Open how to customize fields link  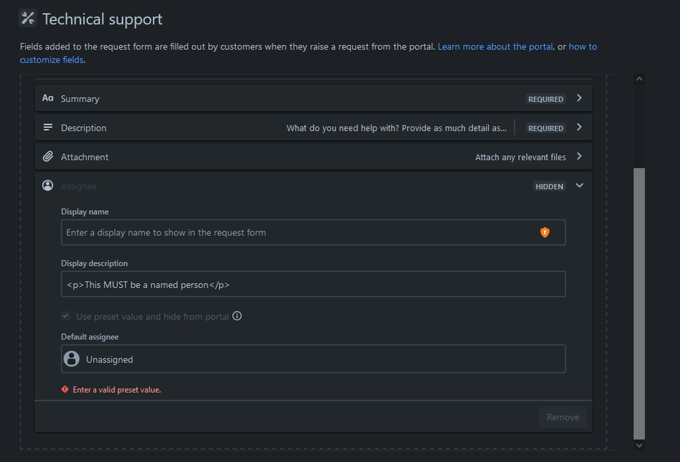pos(582,47)
